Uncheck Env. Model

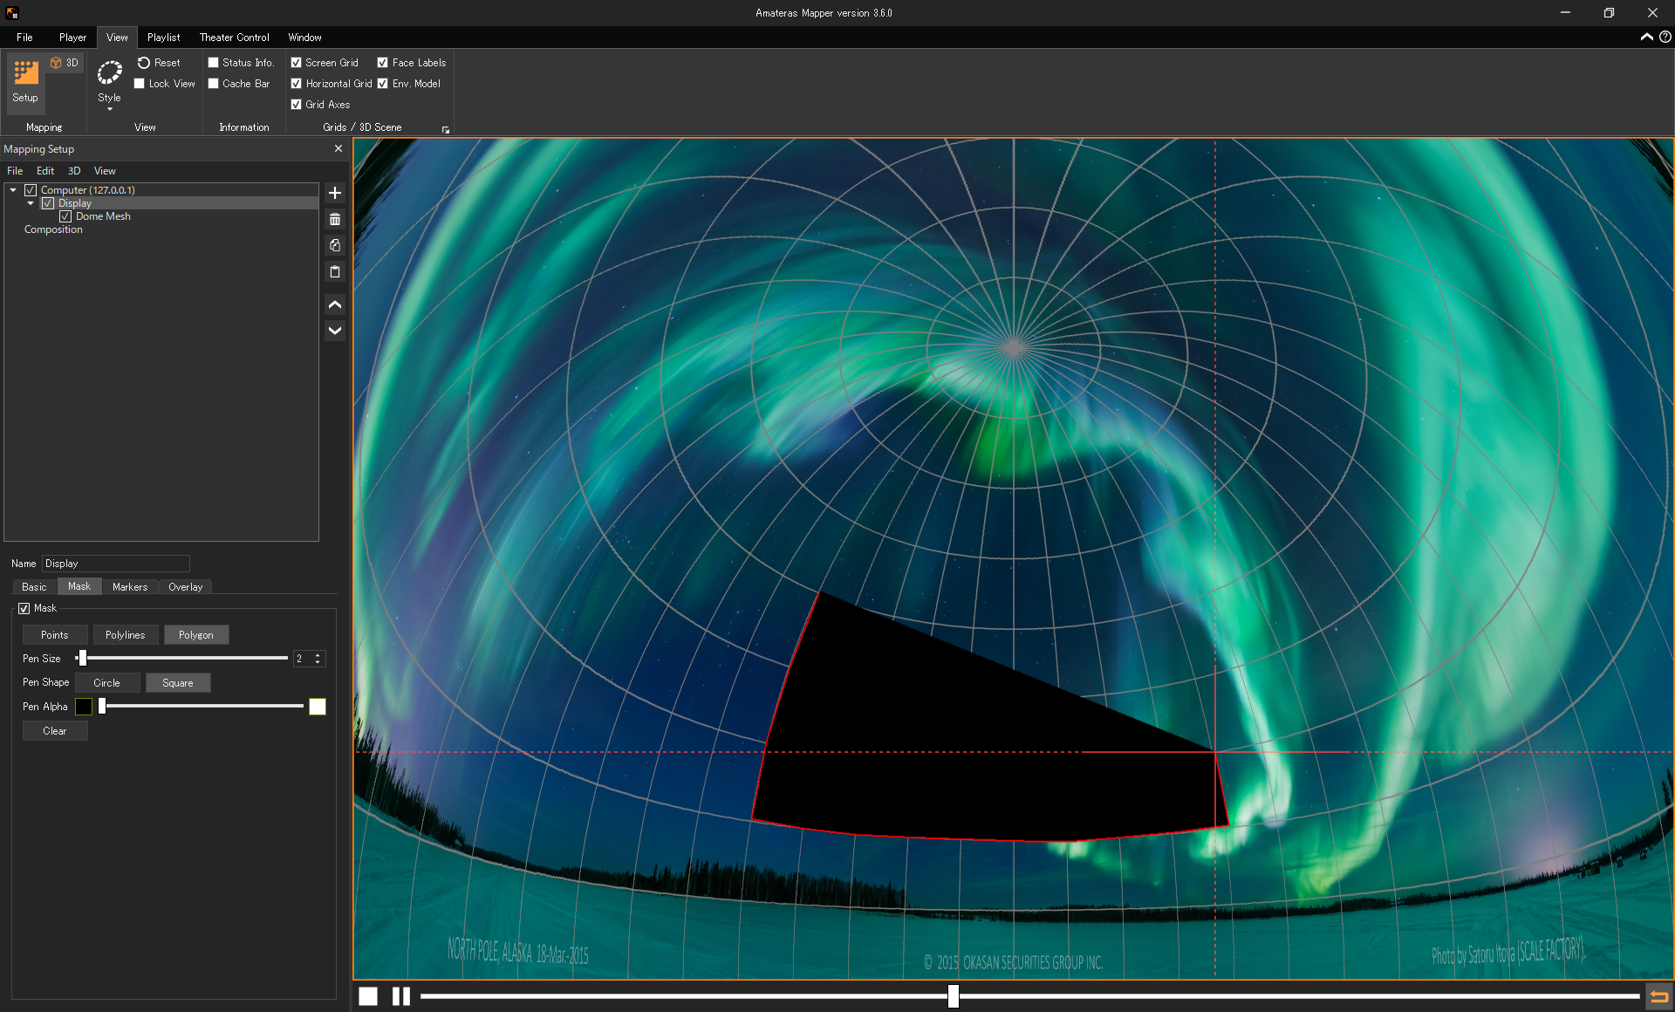pos(382,84)
